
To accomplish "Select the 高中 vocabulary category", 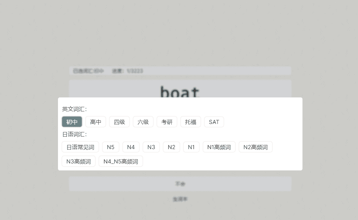I will [95, 122].
